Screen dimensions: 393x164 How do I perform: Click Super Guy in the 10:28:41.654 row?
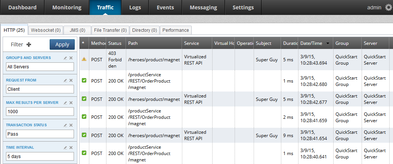(267, 135)
